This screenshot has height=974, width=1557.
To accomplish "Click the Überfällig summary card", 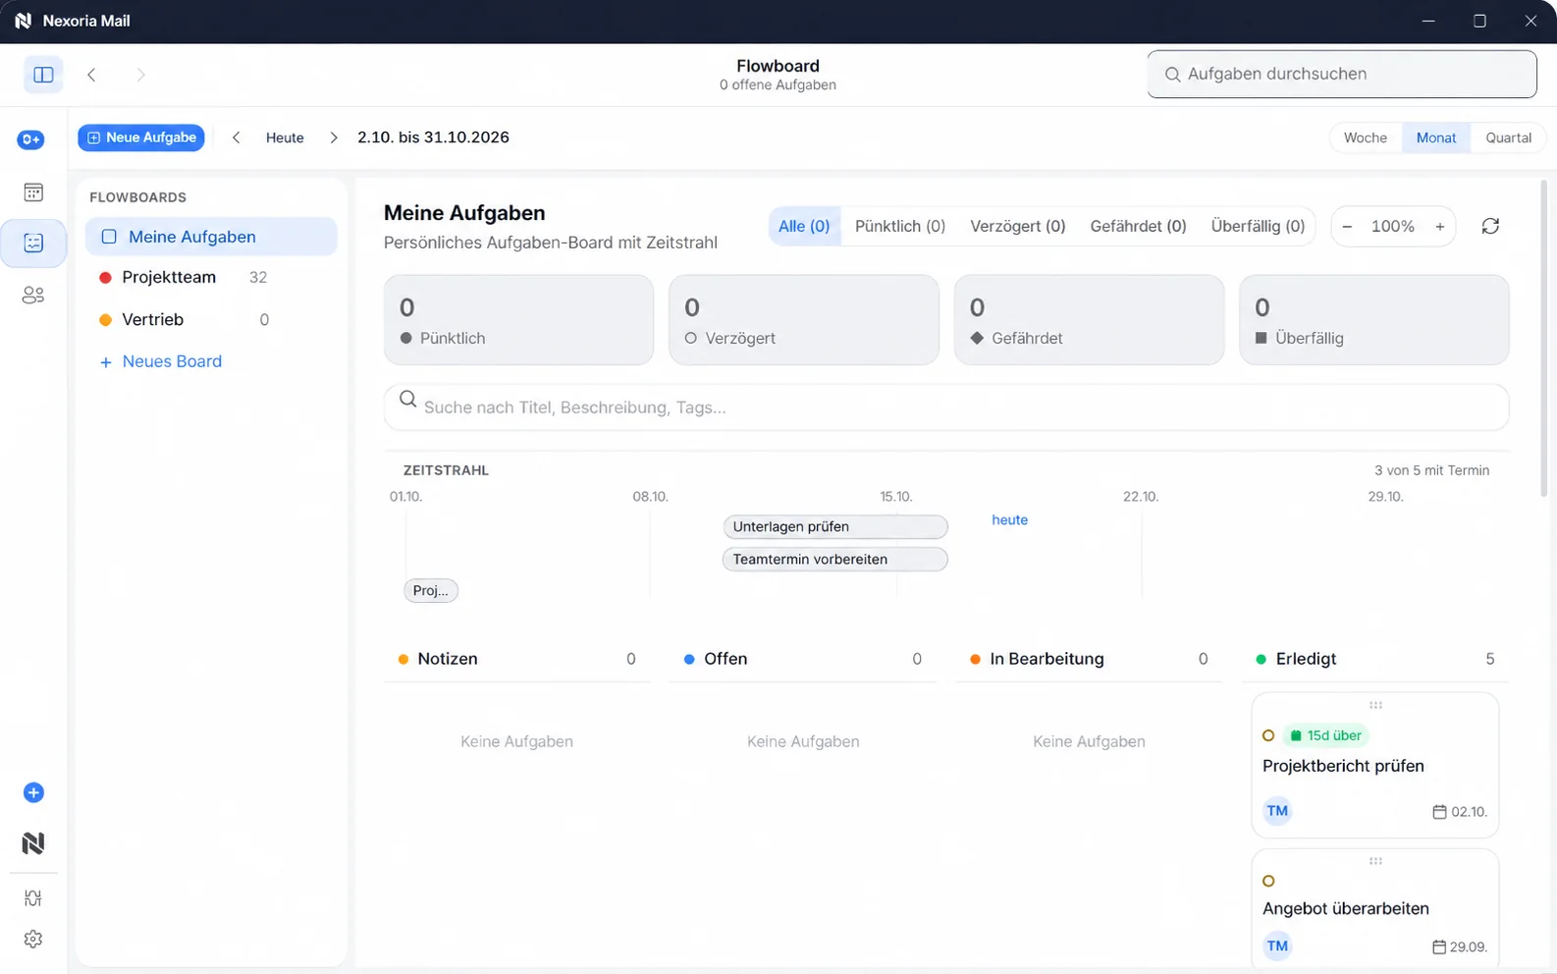I will pyautogui.click(x=1374, y=320).
